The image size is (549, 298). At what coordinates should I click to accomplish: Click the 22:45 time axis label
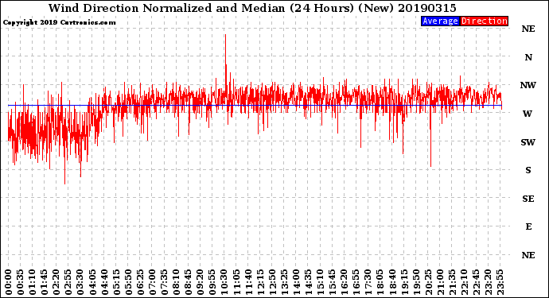(x=476, y=282)
